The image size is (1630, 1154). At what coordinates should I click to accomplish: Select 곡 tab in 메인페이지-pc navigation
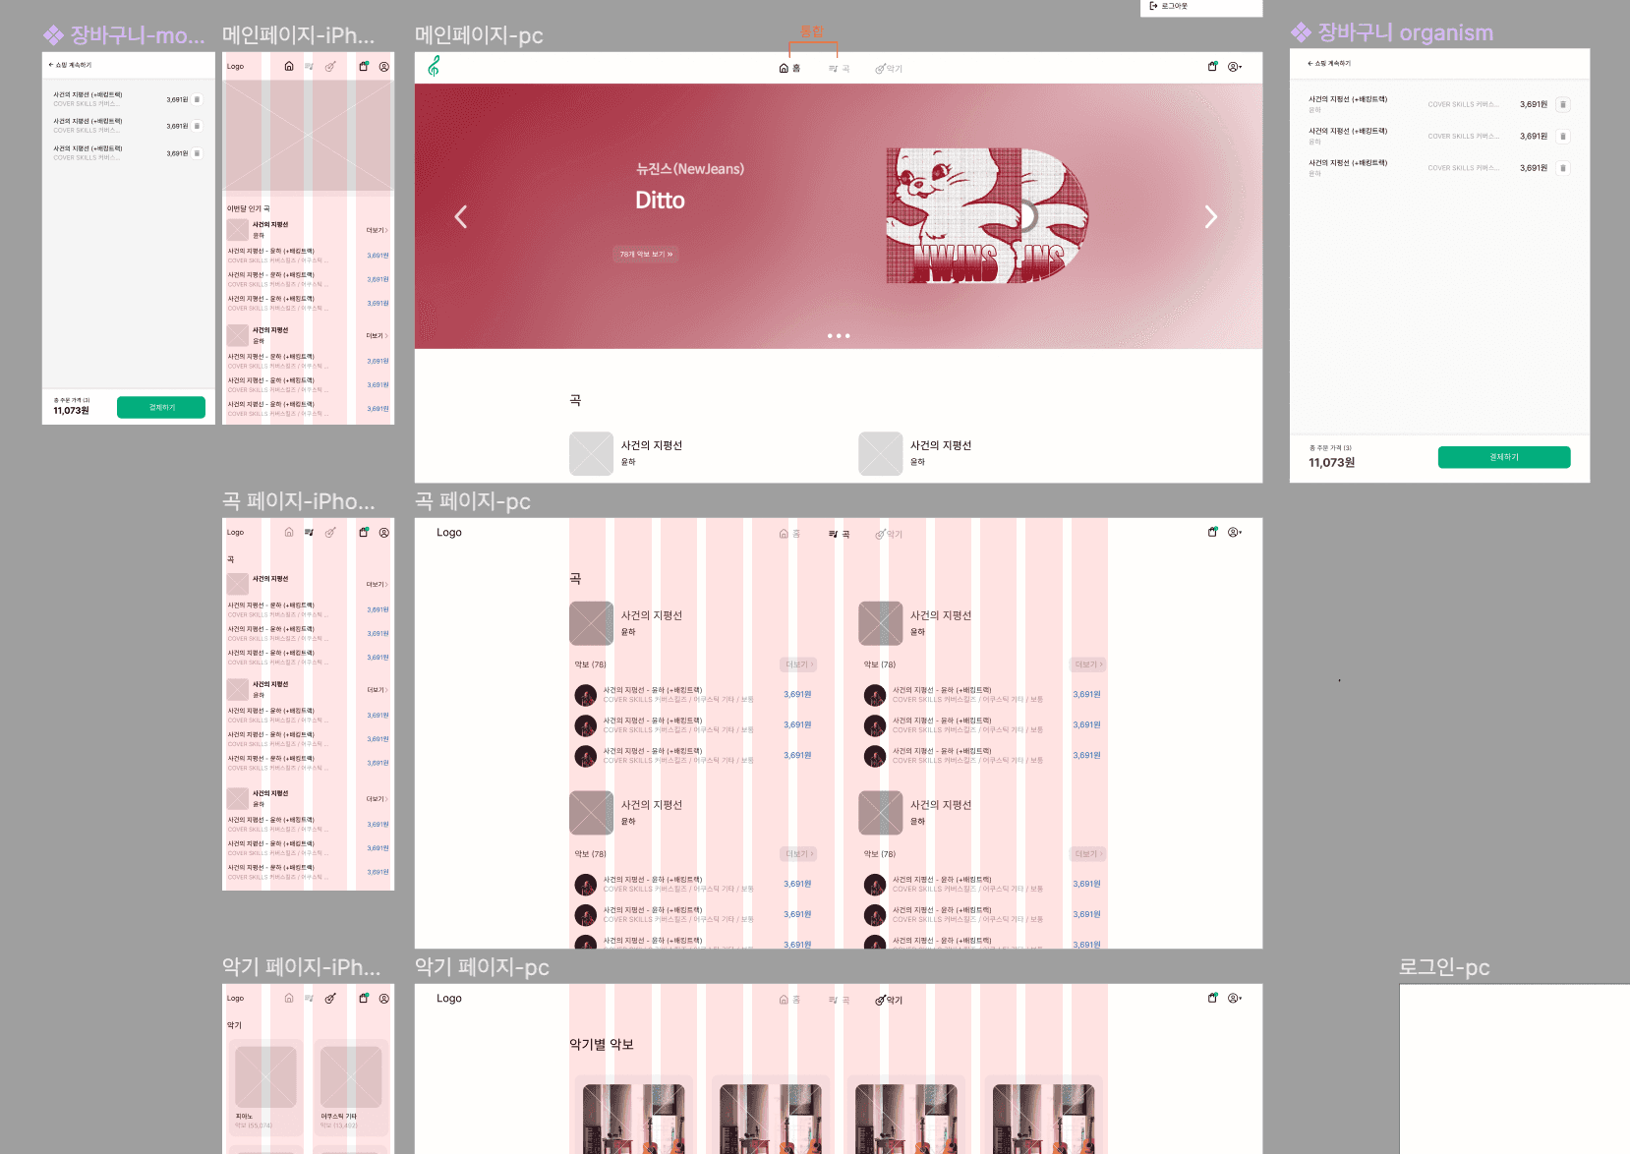click(x=839, y=69)
